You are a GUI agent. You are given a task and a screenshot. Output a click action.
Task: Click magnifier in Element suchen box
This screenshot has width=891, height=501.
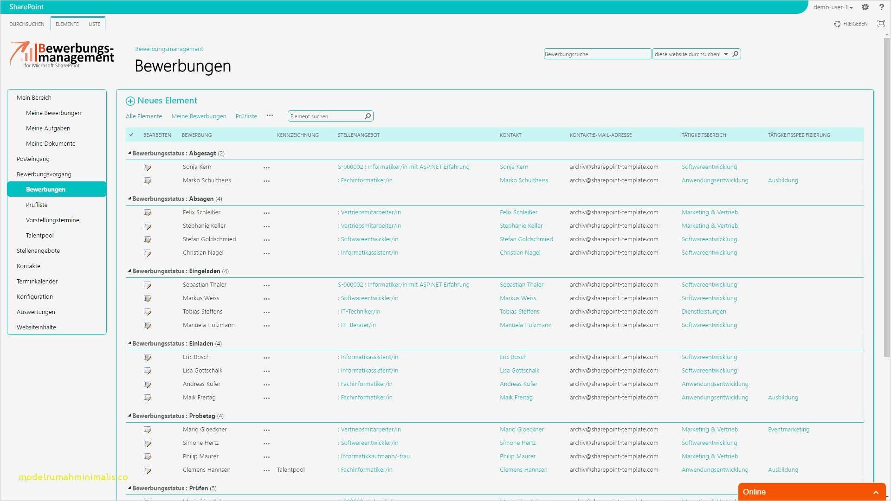pyautogui.click(x=368, y=116)
